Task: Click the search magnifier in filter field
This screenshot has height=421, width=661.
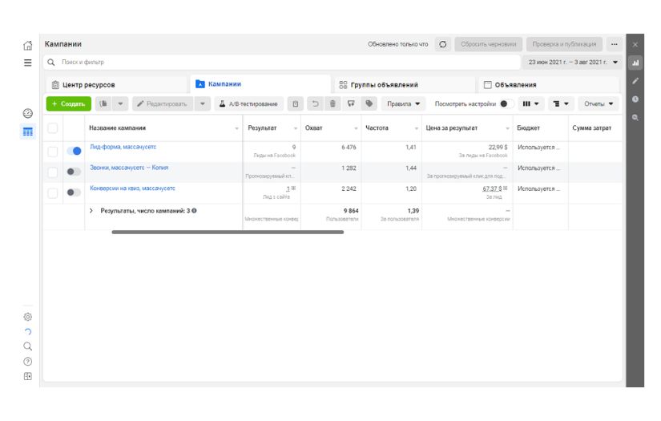Action: pos(51,62)
